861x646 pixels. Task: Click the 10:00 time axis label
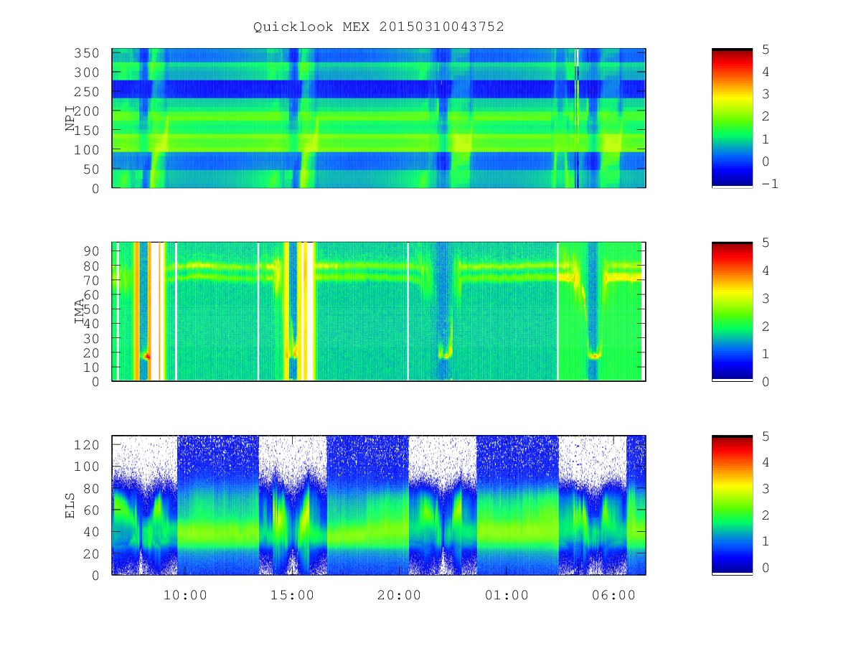coord(187,596)
